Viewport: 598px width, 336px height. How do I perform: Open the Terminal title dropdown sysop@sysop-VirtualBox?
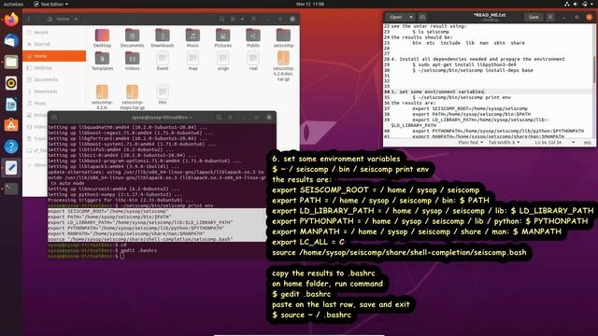click(162, 118)
